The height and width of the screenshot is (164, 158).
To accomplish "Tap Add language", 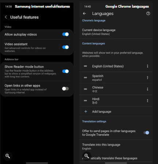I will [116, 112].
